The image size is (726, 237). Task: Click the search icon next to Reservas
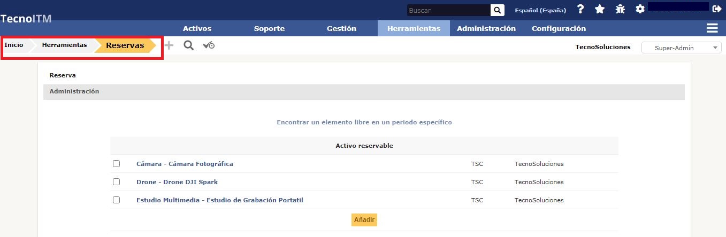(x=188, y=46)
